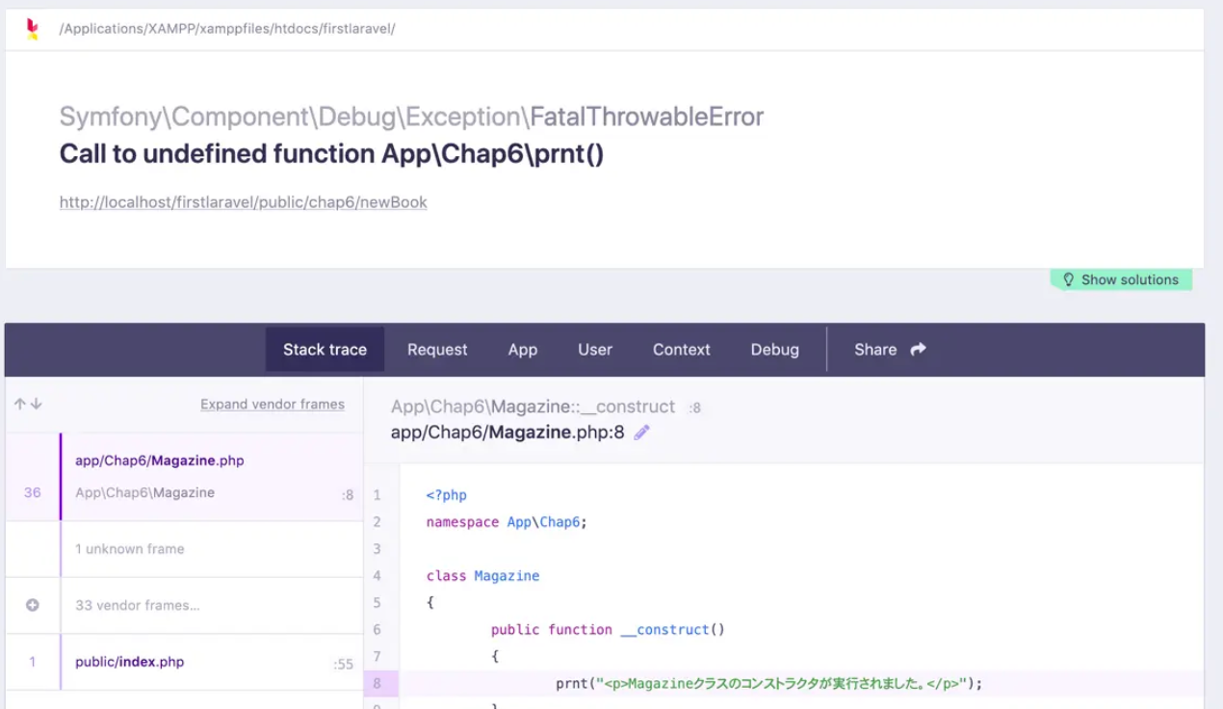Open the Context tab
The image size is (1223, 709).
click(682, 349)
